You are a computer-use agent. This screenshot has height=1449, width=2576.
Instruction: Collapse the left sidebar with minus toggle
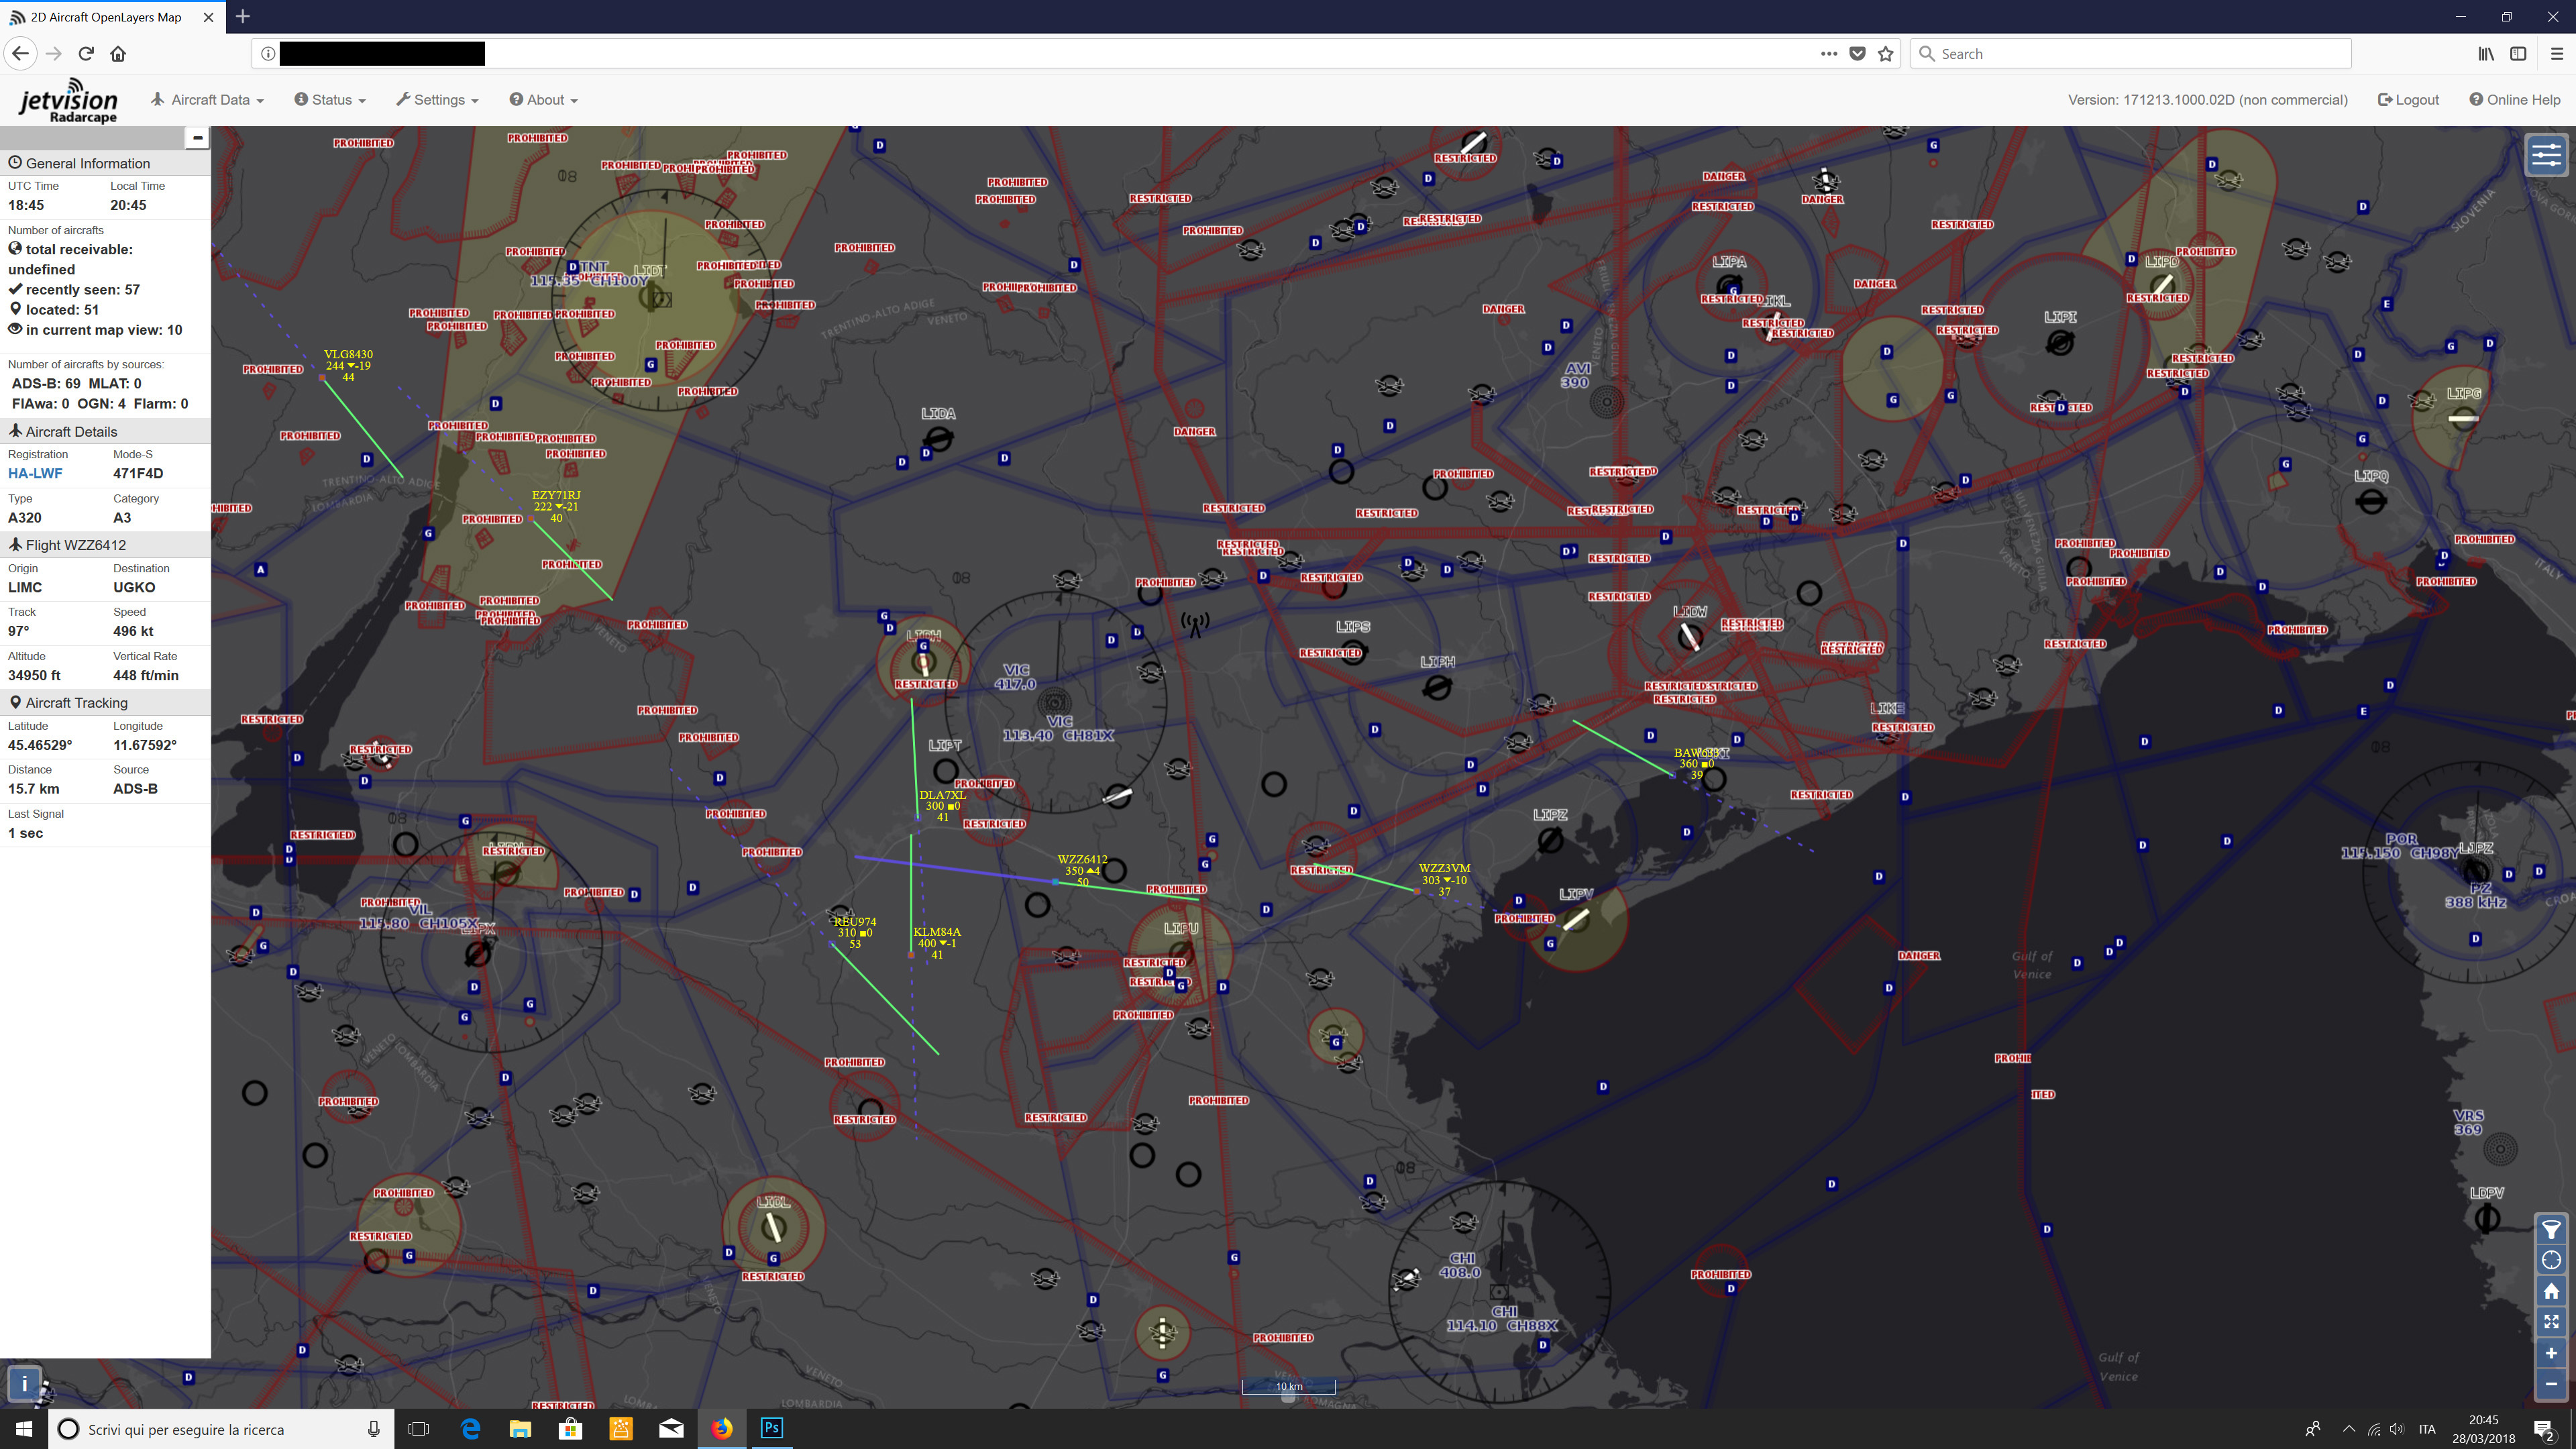pos(197,138)
